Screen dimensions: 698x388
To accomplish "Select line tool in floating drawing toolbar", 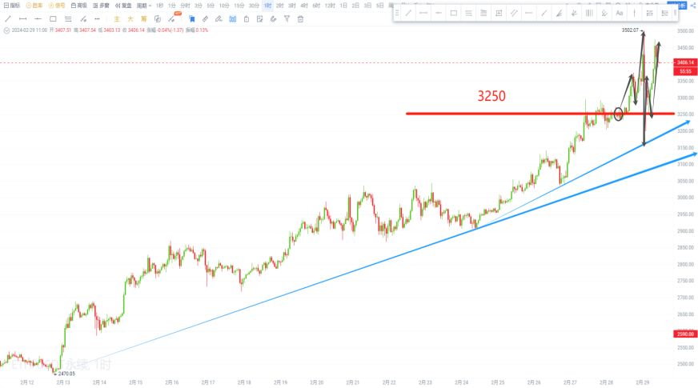I will [x=408, y=13].
